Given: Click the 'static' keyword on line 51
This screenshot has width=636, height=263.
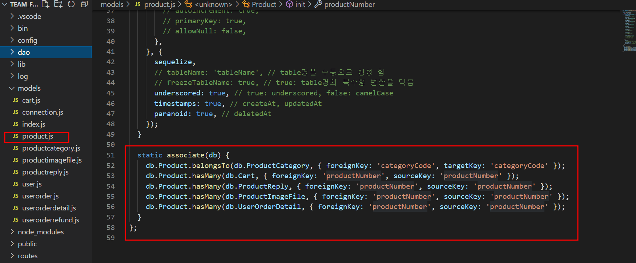Looking at the screenshot, I should pyautogui.click(x=150, y=155).
